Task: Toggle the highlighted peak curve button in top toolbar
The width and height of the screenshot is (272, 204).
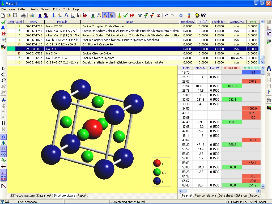Action: click(x=105, y=15)
